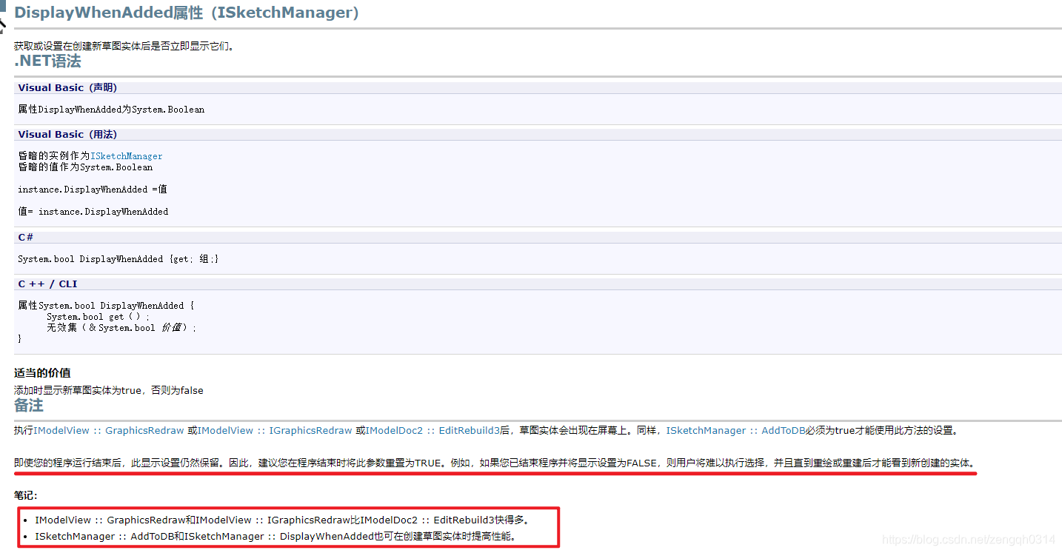Image resolution: width=1062 pixels, height=553 pixels.
Task: Open the IModelDoc2 :: EditRebuild3 link
Action: [x=433, y=430]
